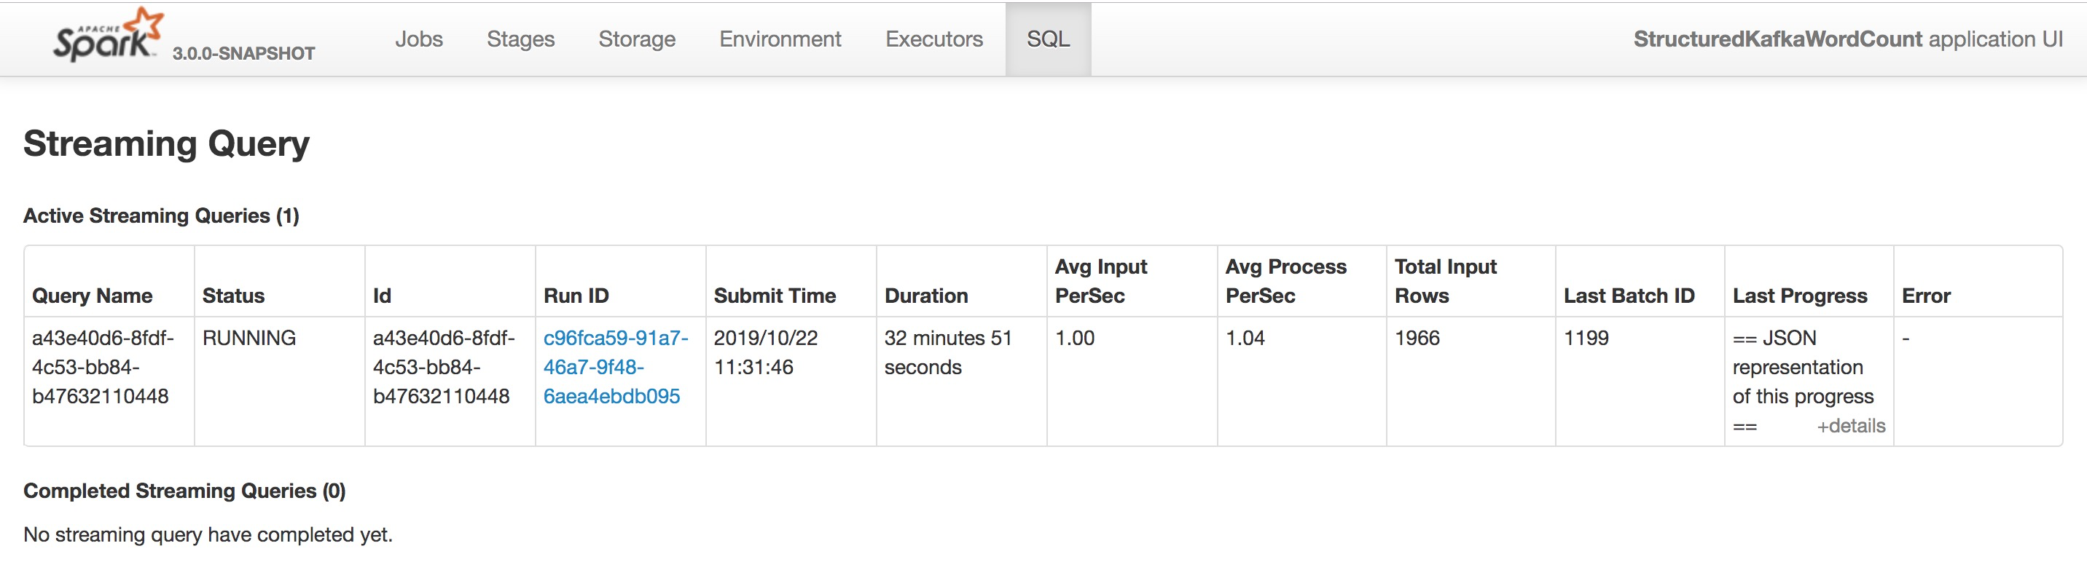
Task: Open the Executors tab
Action: coord(934,39)
